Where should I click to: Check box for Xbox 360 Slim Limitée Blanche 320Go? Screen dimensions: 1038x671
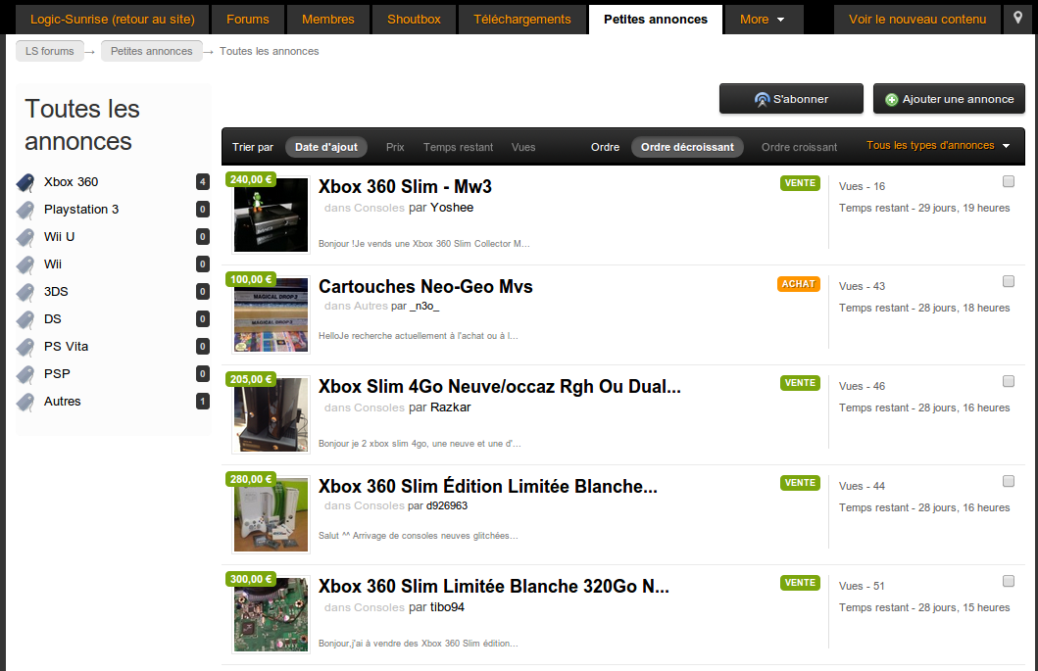tap(1009, 581)
